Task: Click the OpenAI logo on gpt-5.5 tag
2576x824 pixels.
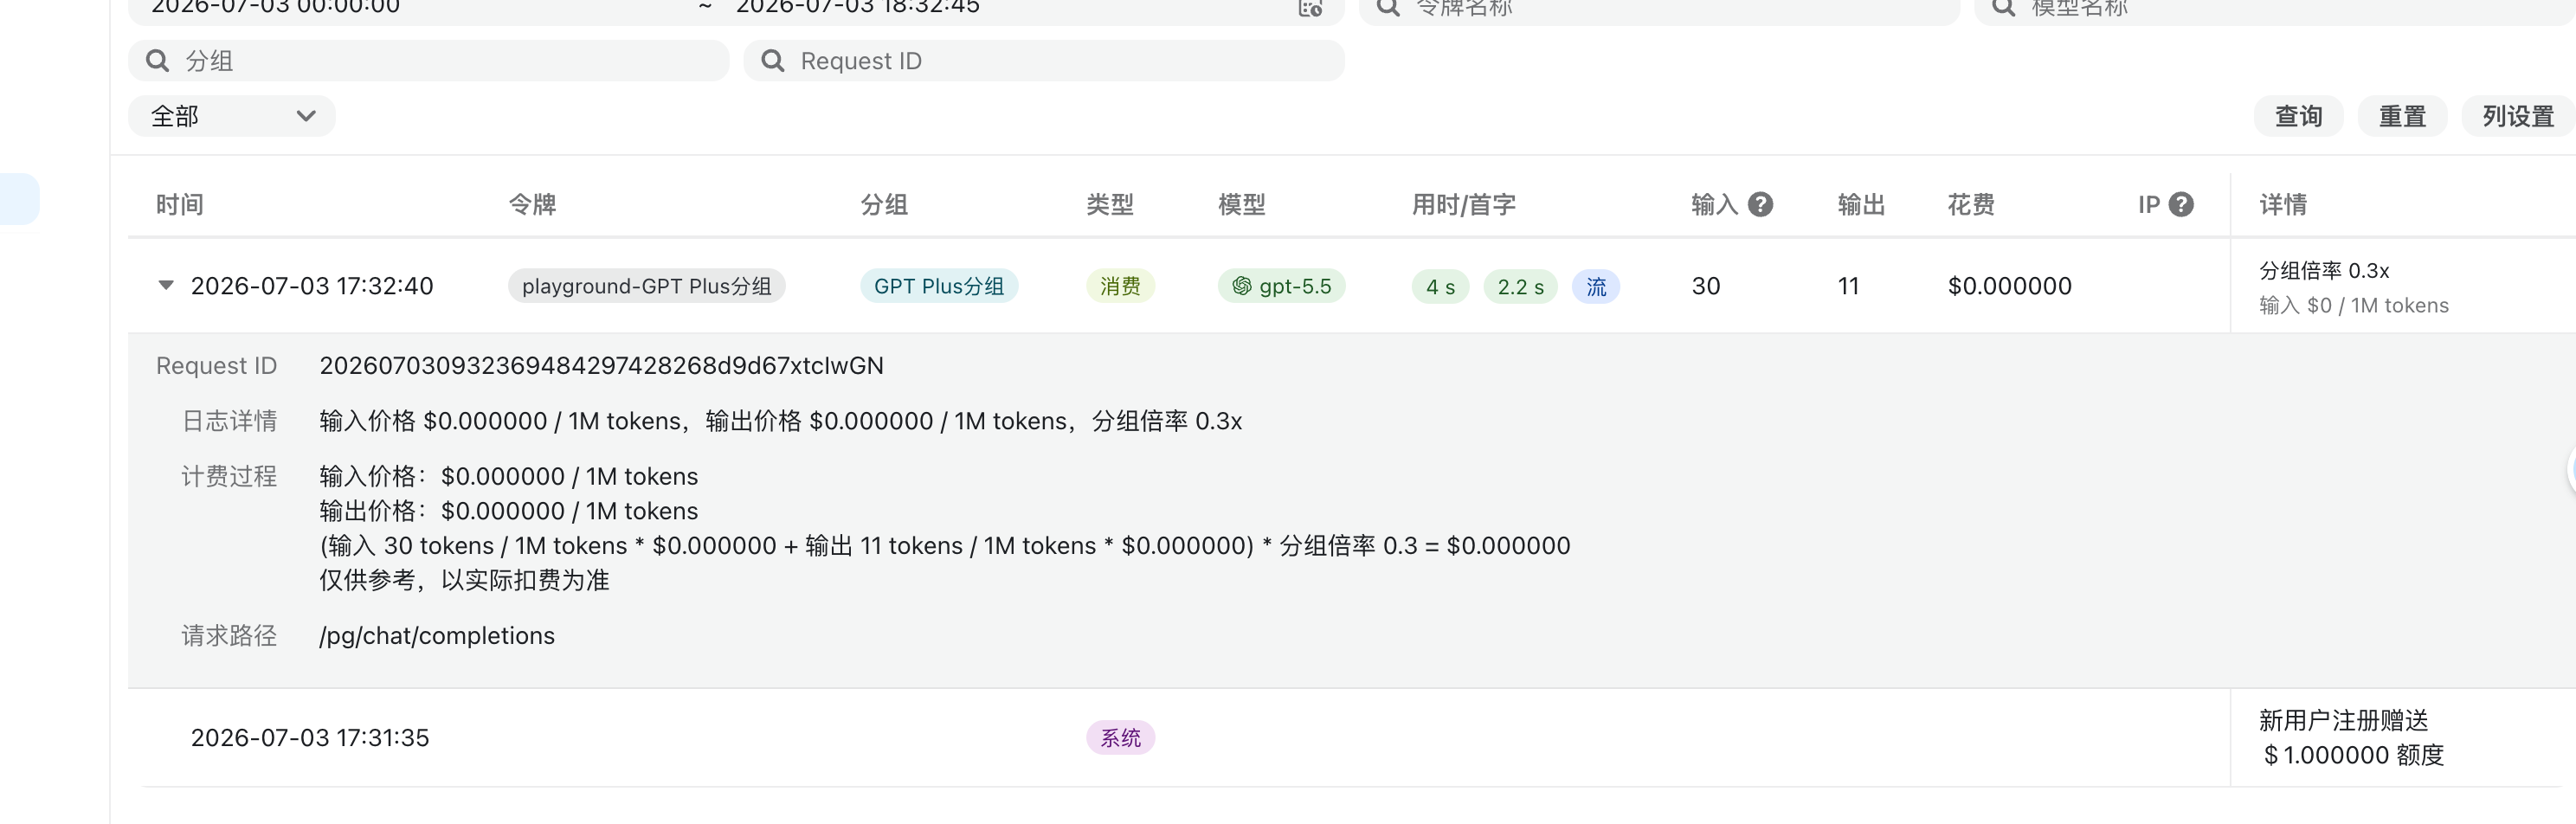Action: coord(1241,286)
